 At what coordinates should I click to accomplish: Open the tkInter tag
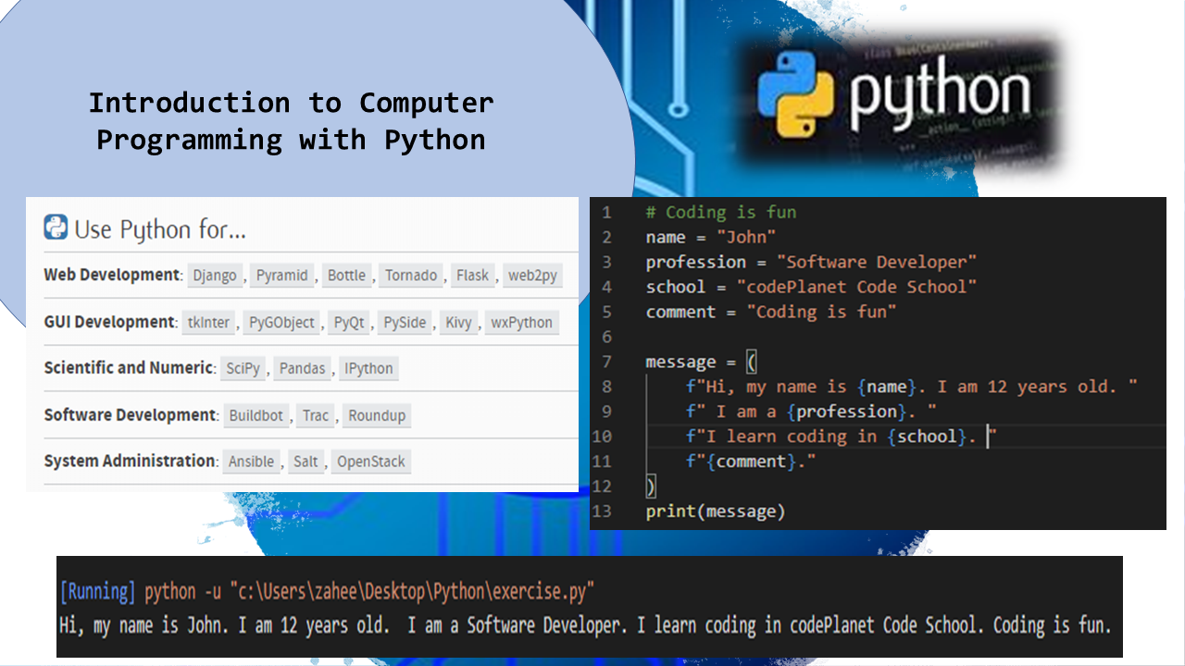tap(207, 323)
